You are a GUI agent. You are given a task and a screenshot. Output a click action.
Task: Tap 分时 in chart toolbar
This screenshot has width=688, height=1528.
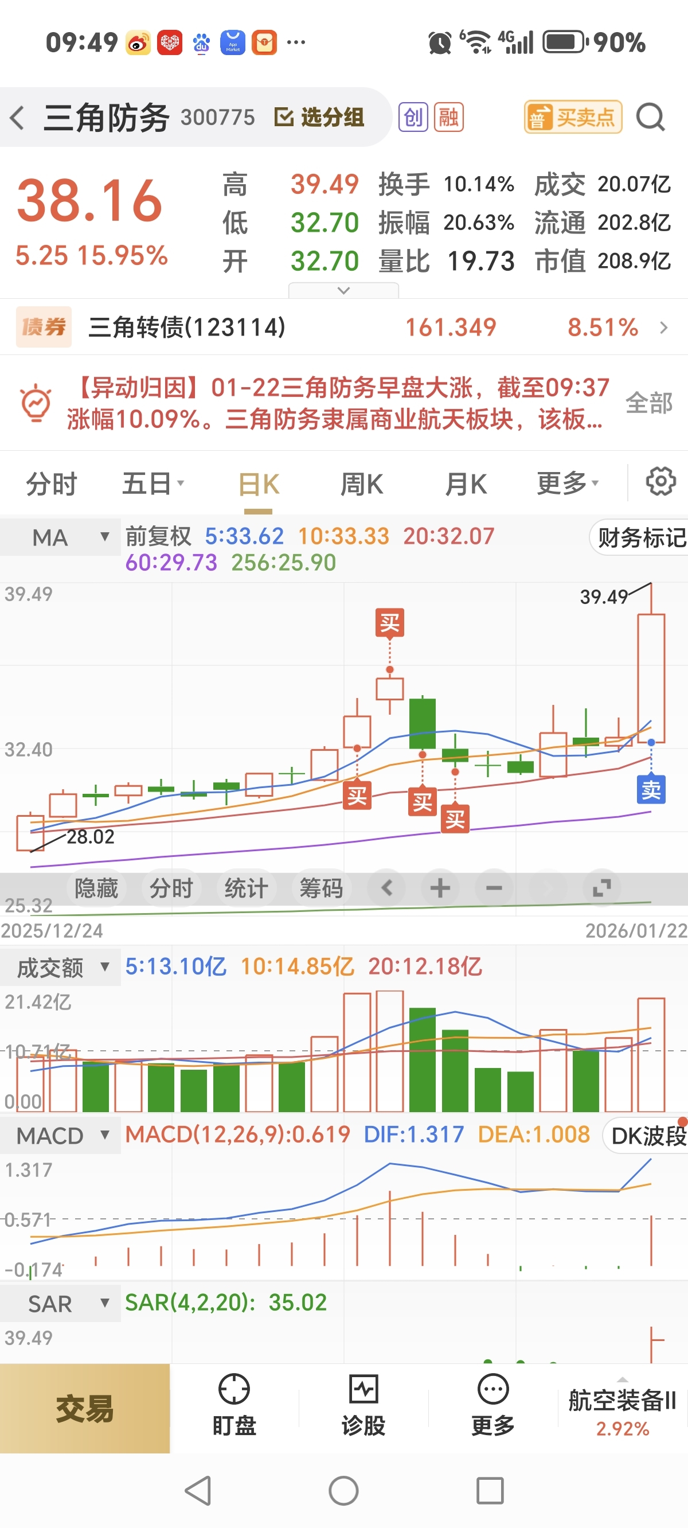[171, 888]
